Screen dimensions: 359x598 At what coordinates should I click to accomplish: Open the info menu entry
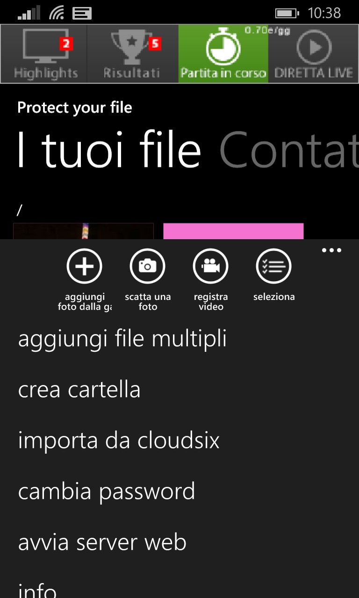[37, 590]
